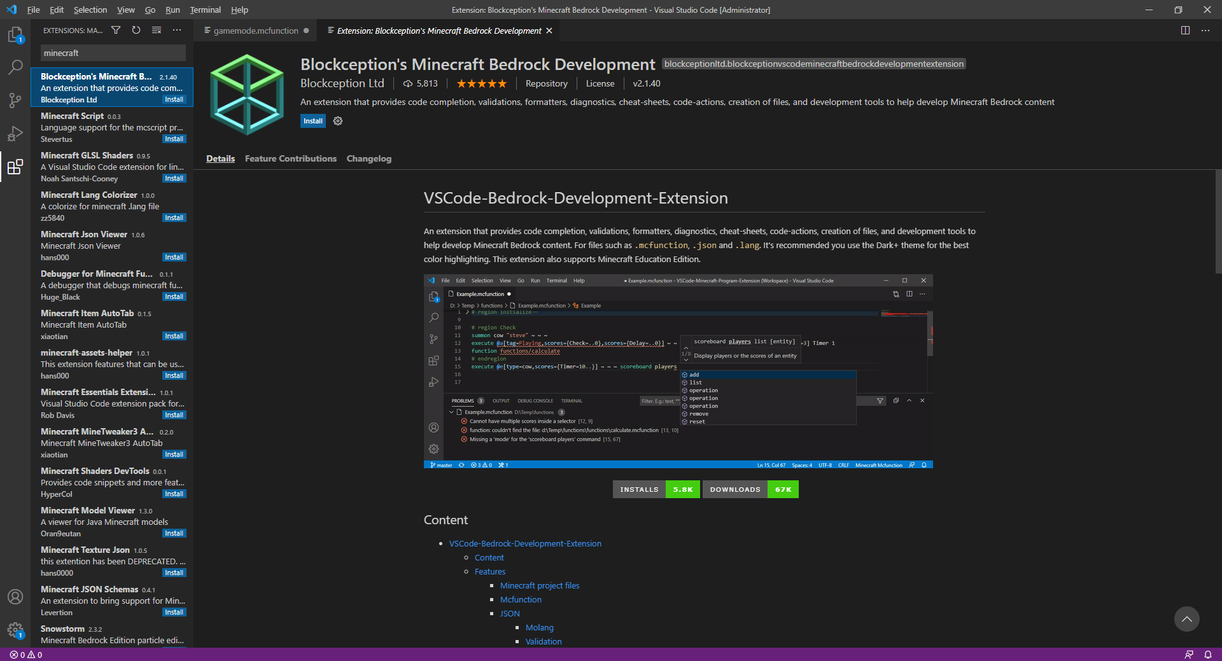Click the extension preview screenshot
The width and height of the screenshot is (1222, 661).
coord(678,372)
